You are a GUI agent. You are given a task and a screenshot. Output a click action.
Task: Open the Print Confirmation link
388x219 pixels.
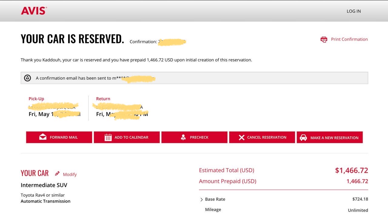coord(349,39)
